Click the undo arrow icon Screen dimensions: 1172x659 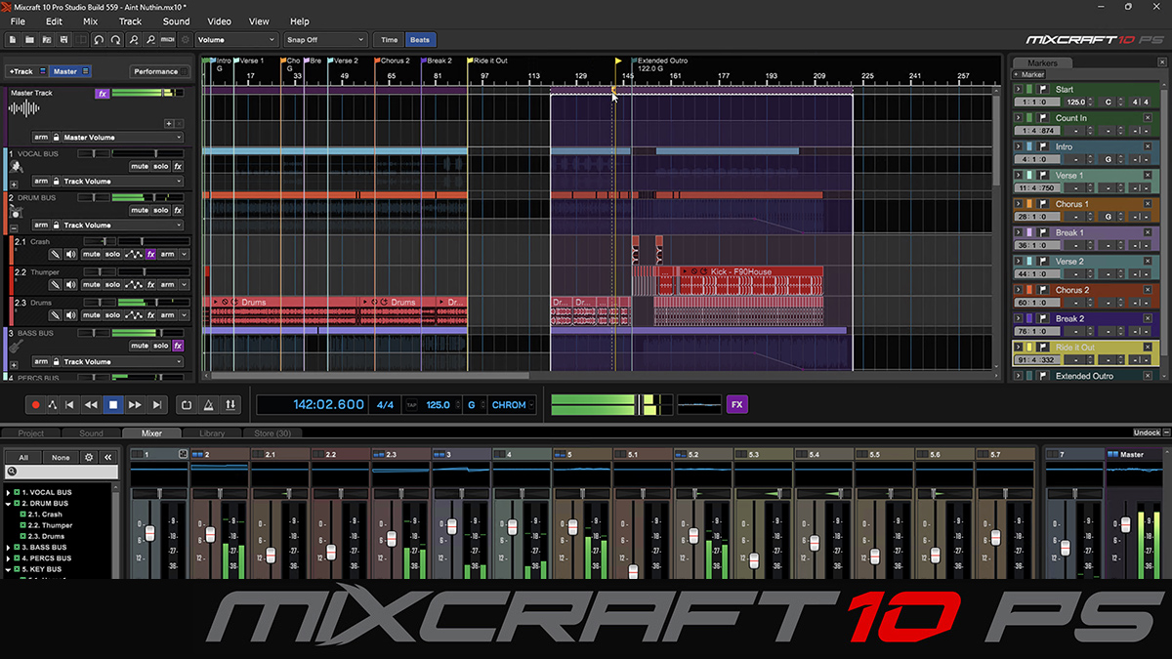click(x=100, y=40)
